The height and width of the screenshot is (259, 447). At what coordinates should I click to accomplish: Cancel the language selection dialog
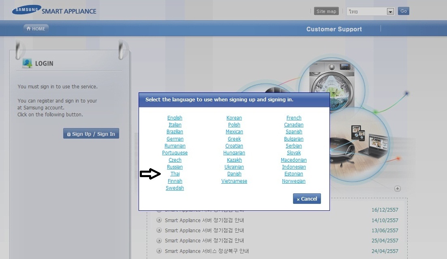[307, 199]
